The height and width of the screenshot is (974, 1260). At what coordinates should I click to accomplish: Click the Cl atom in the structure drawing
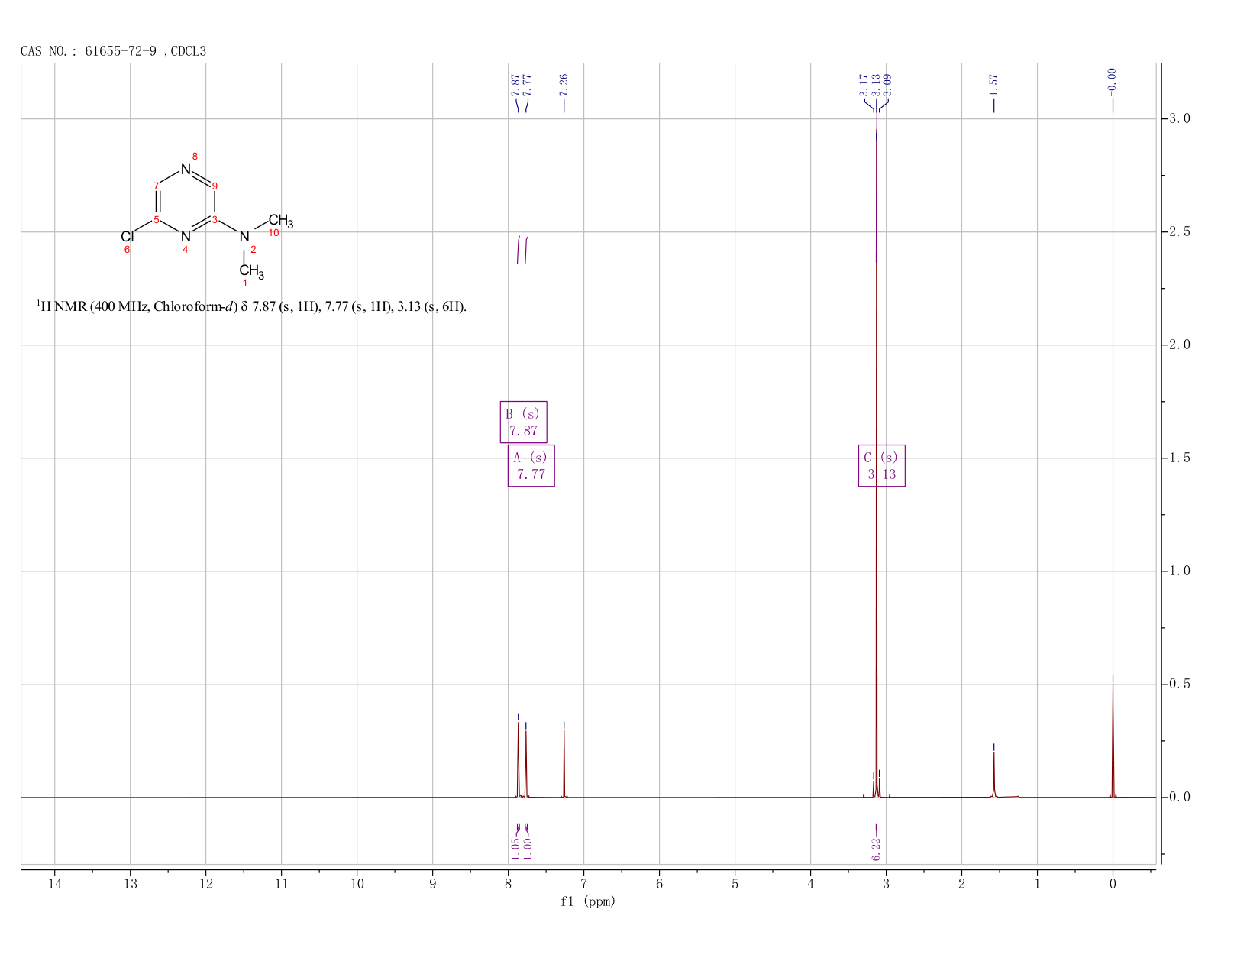pyautogui.click(x=127, y=237)
